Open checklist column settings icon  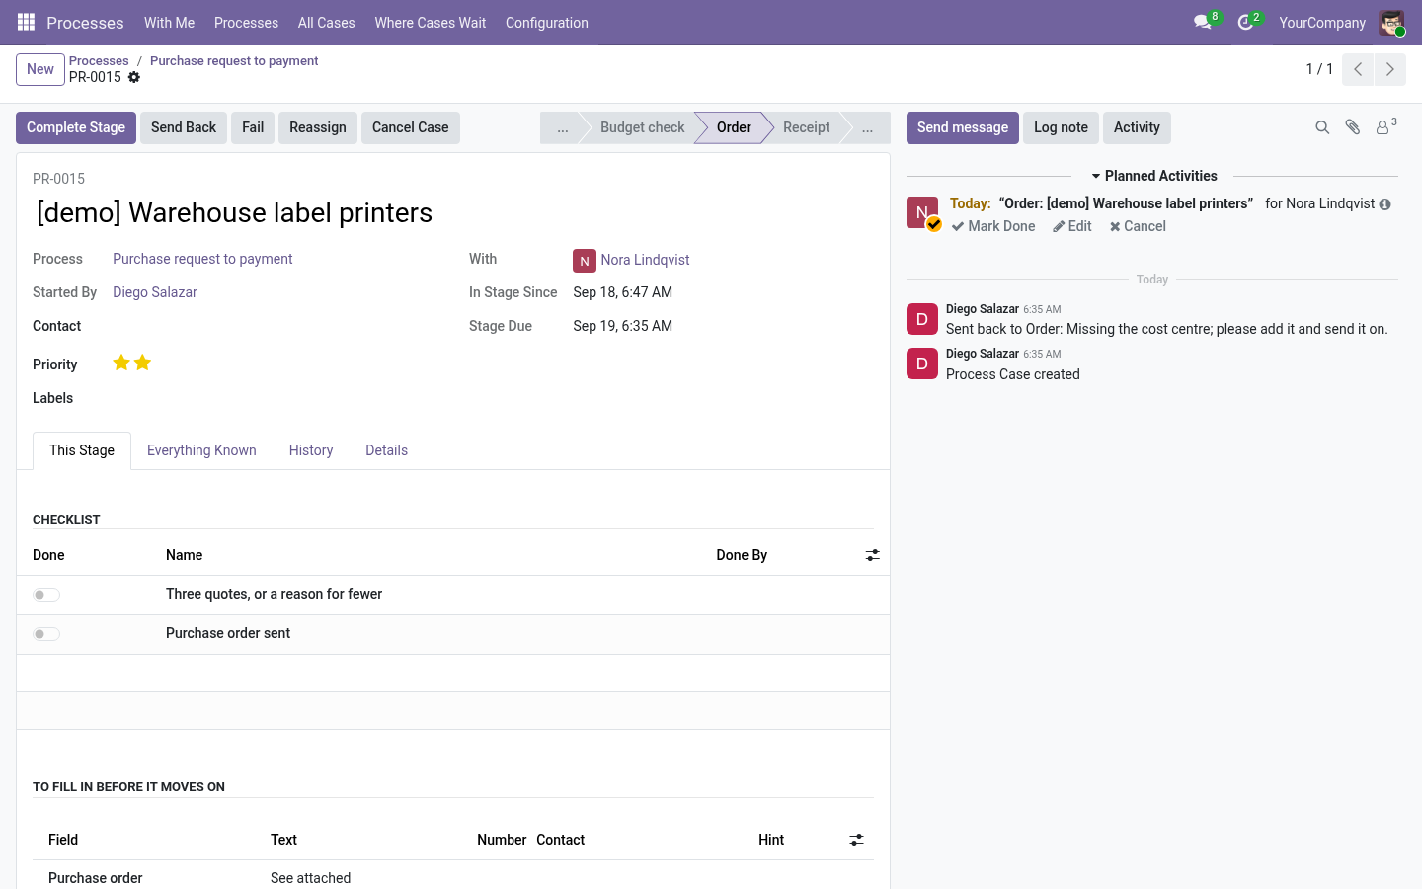[x=872, y=555]
